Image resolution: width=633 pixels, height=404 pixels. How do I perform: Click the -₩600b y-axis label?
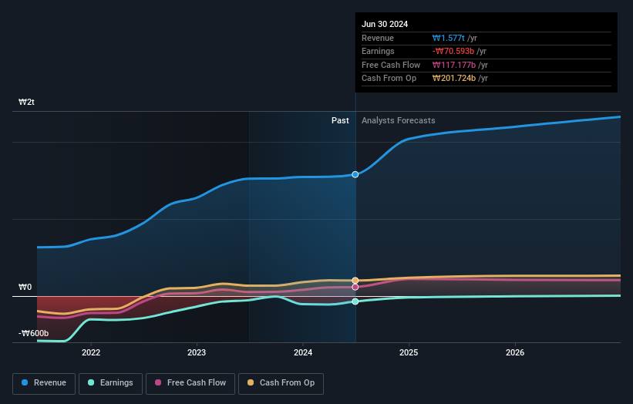click(33, 333)
